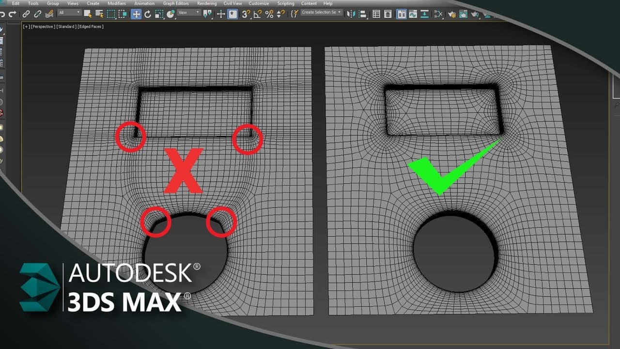Toggle Percent Snap

pos(269,14)
